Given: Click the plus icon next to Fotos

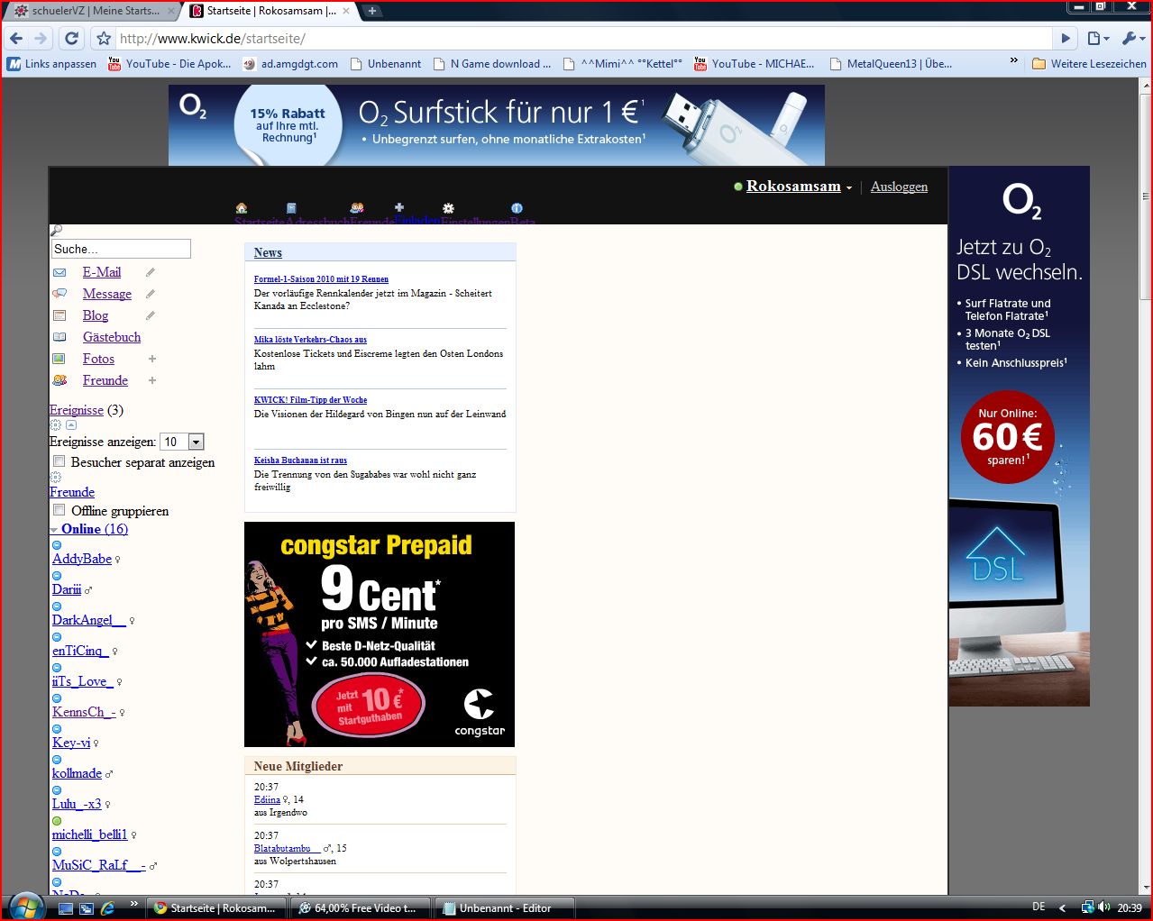Looking at the screenshot, I should 152,359.
